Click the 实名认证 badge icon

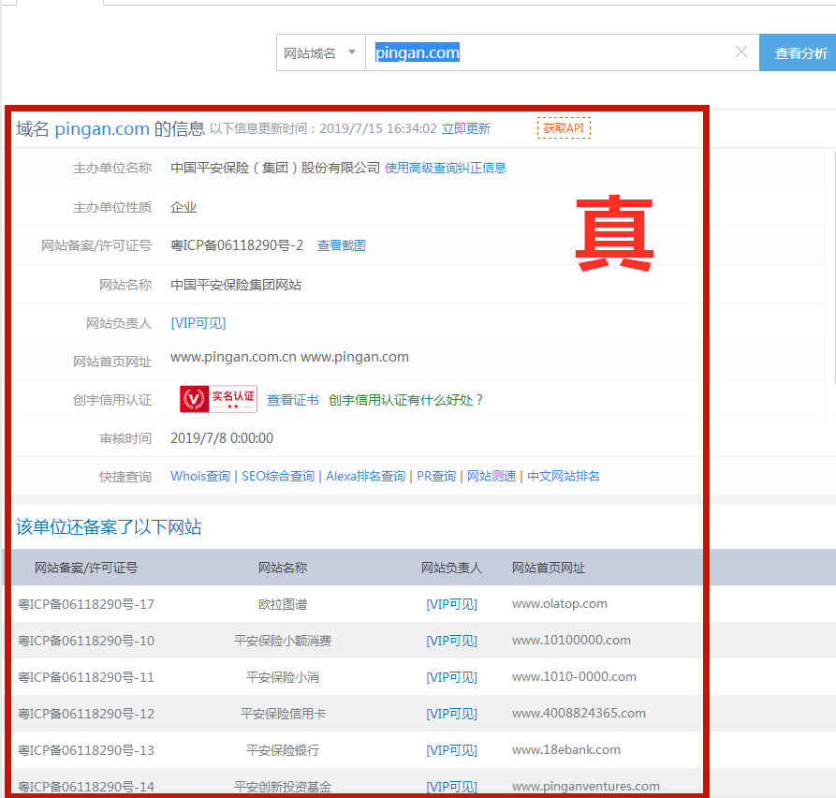(218, 399)
